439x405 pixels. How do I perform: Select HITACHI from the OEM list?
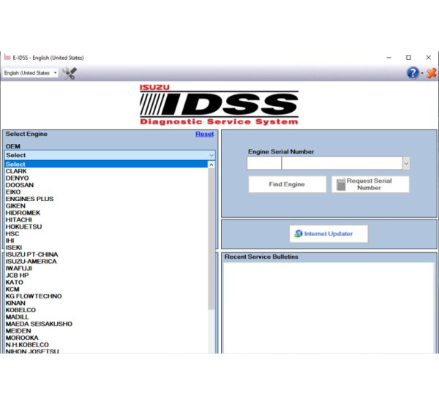[18, 219]
